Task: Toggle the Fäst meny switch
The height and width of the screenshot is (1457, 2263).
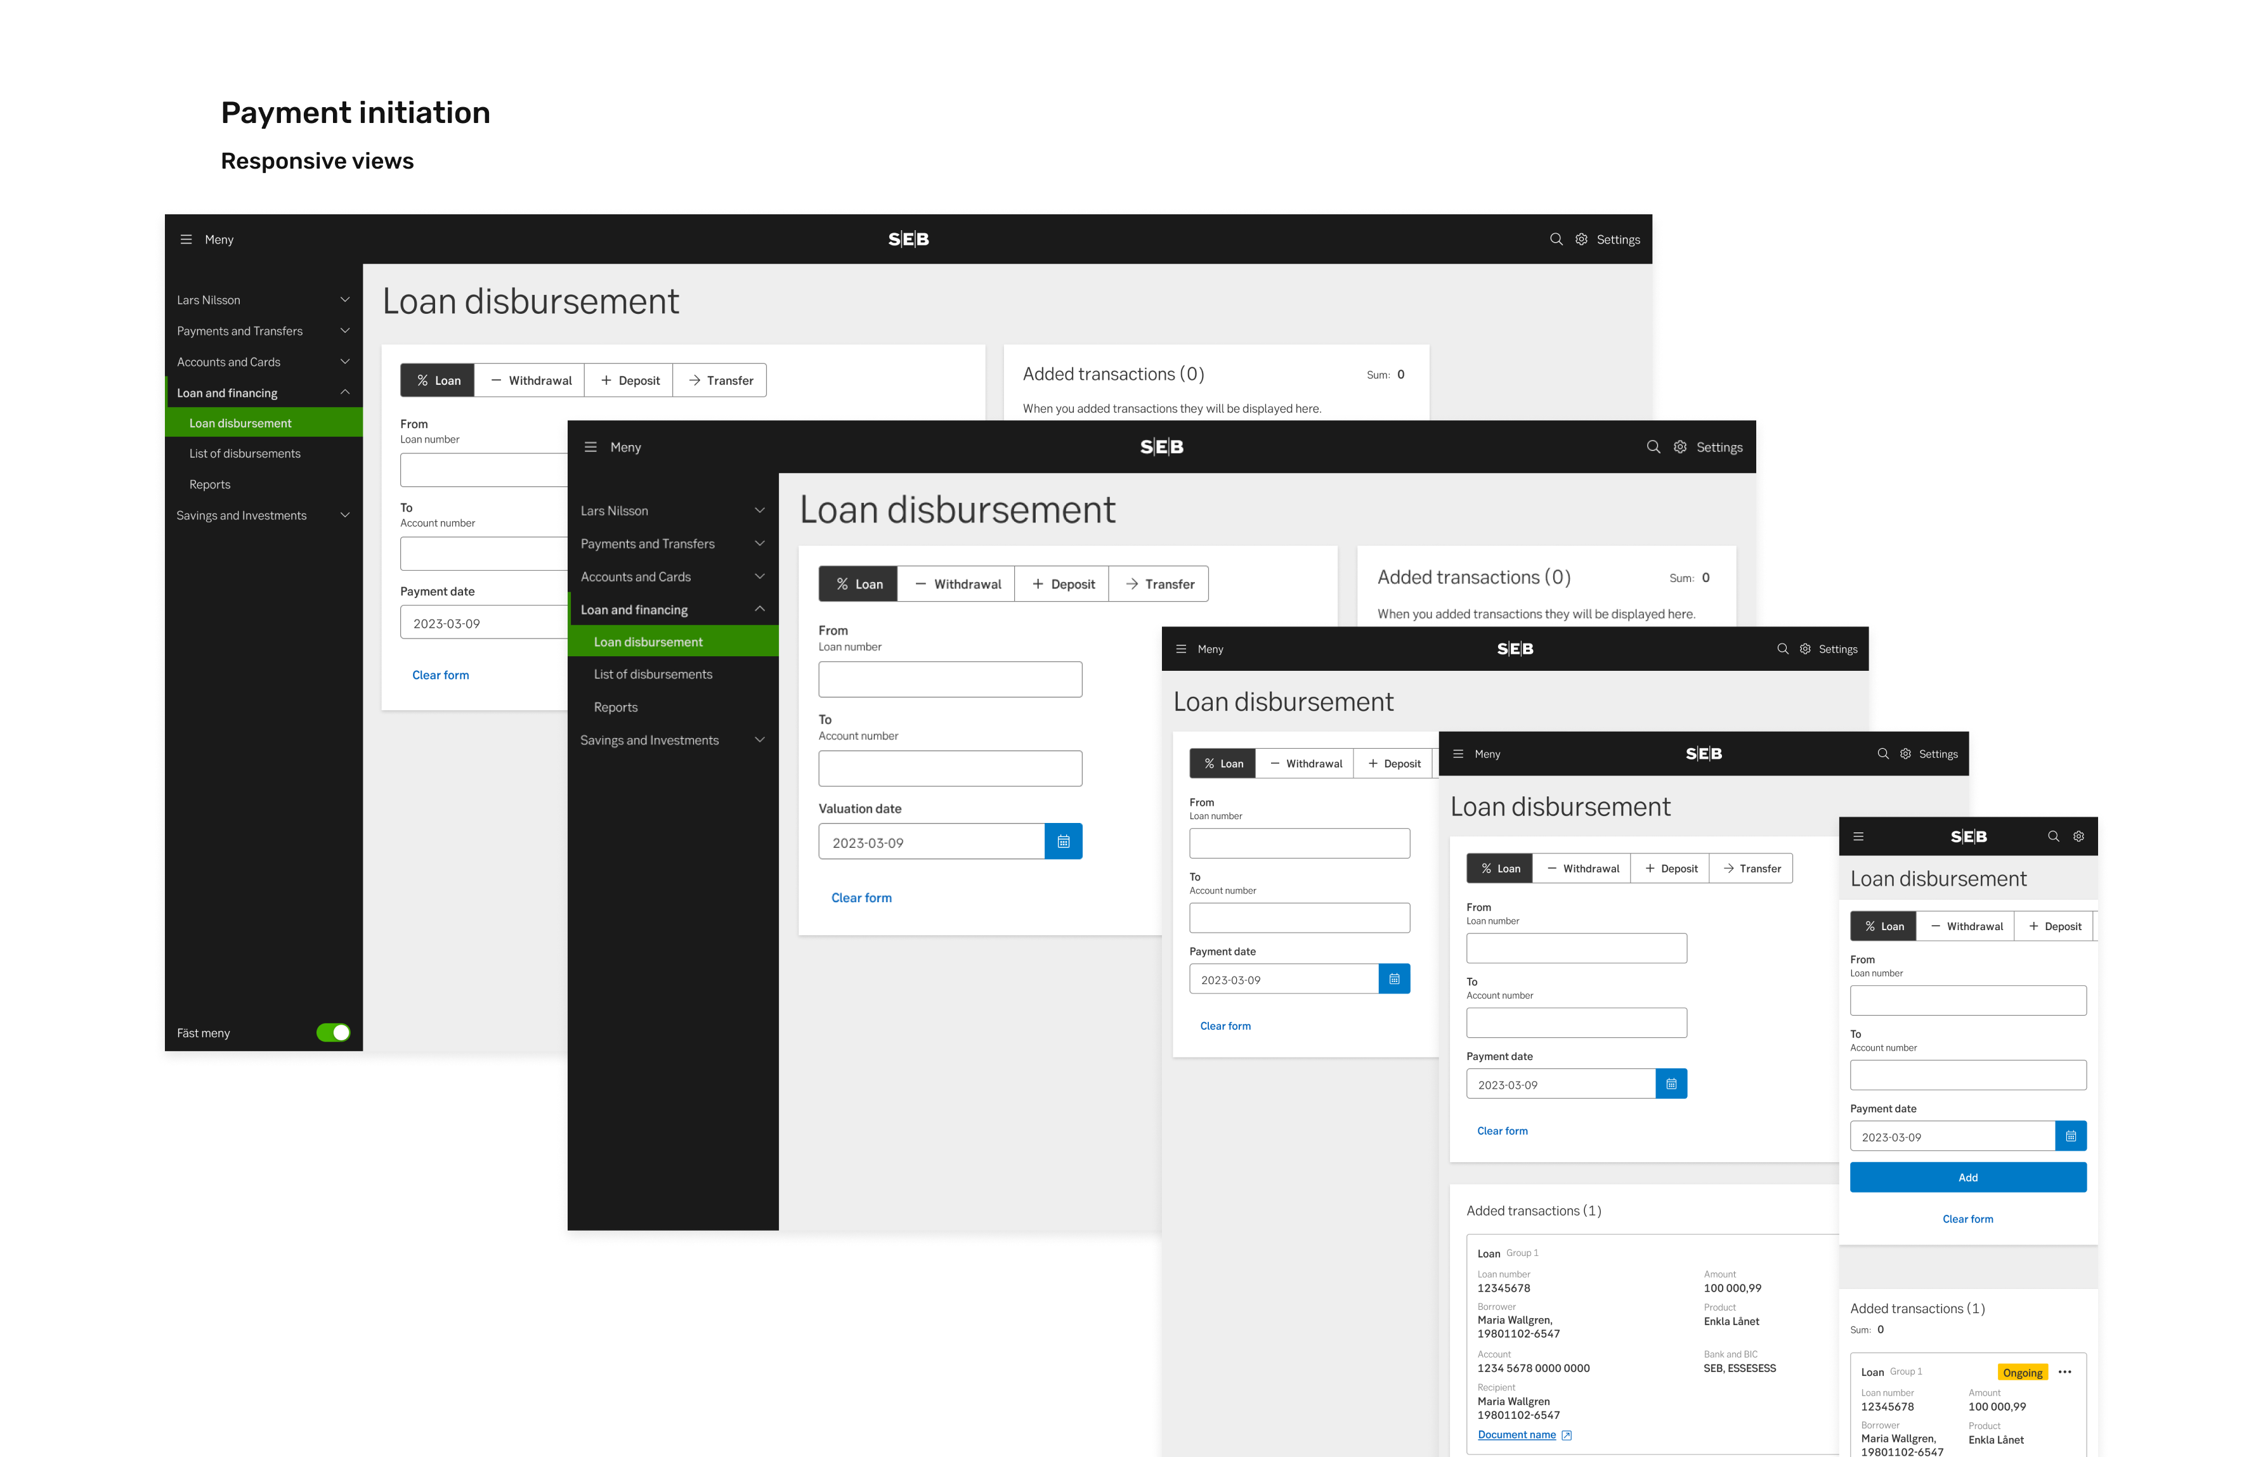Action: (x=333, y=1032)
